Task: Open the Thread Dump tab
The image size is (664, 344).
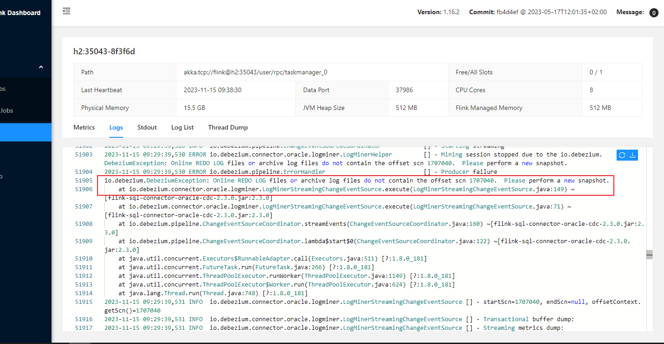Action: click(x=228, y=127)
